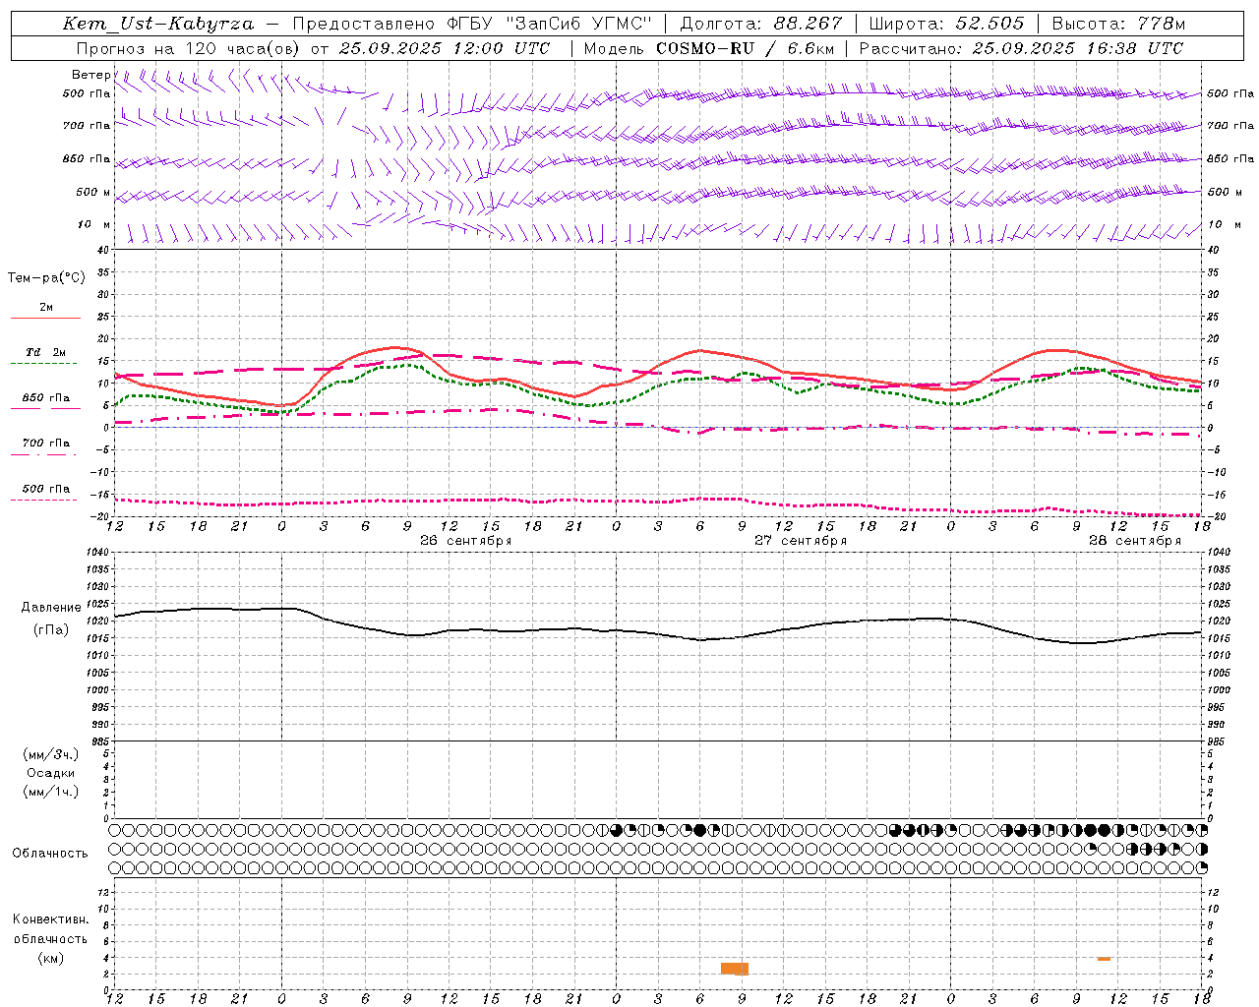Click the Конвективн. облачность panel label

[50, 929]
